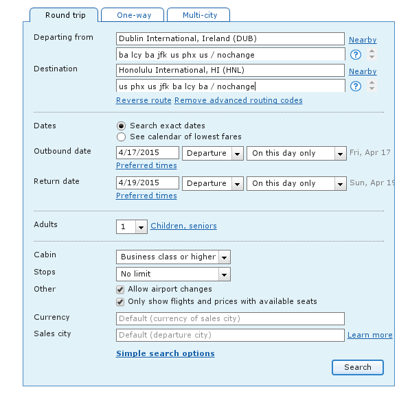This screenshot has width=410, height=398.
Task: Click the Reverse route link
Action: pyautogui.click(x=144, y=100)
